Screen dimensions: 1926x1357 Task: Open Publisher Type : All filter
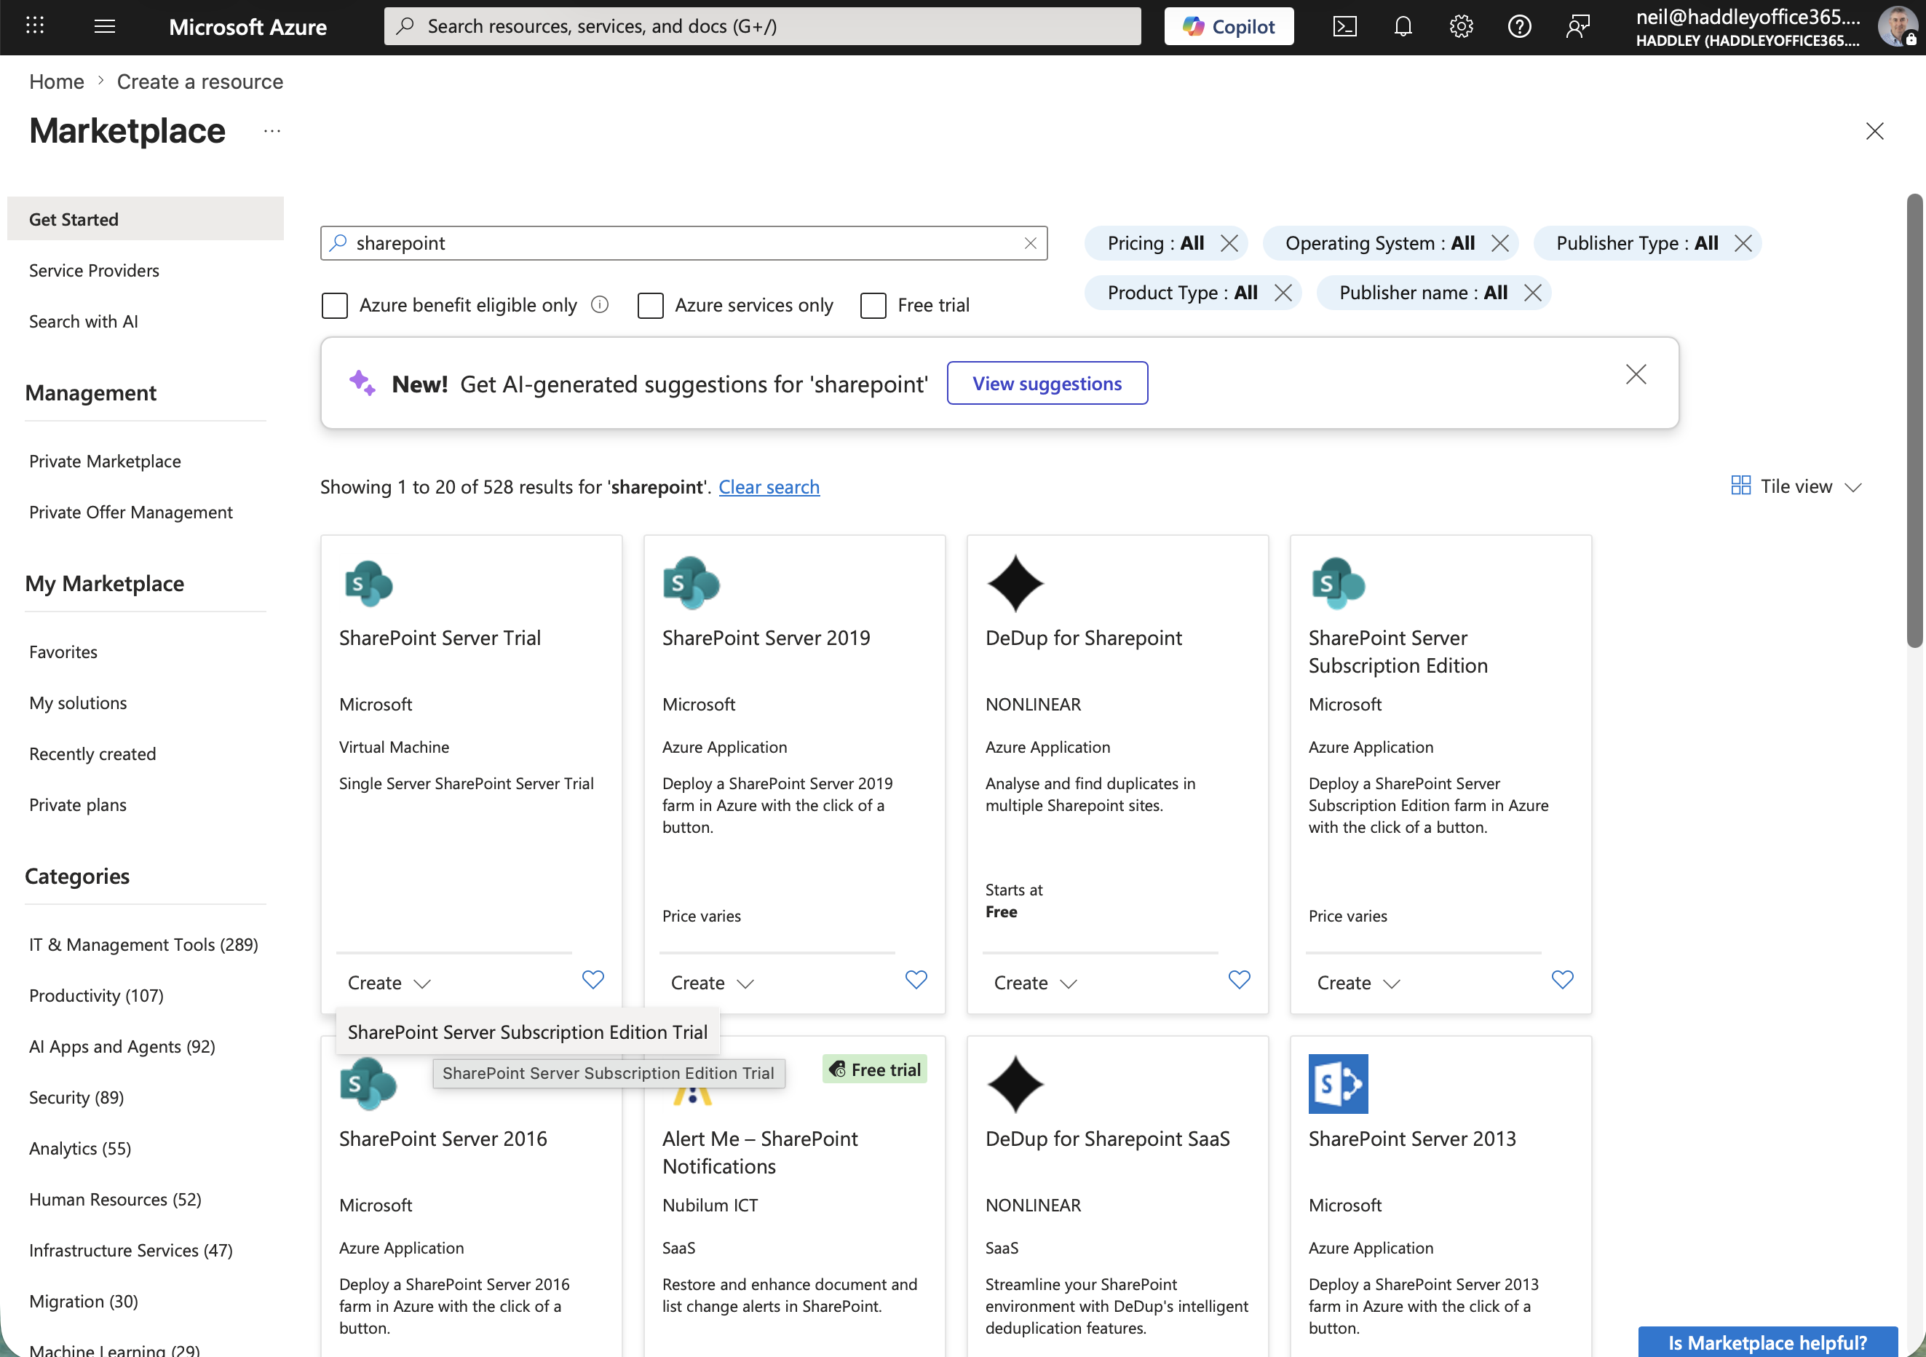[x=1636, y=243]
